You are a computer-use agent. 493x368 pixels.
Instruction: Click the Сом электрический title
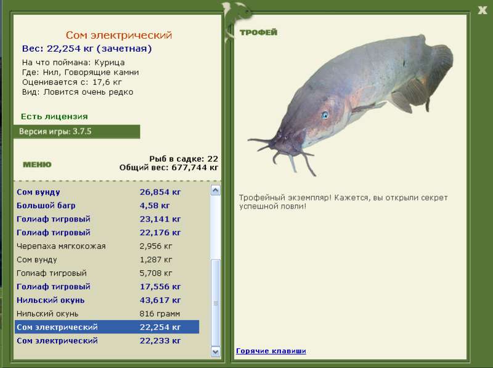(119, 35)
